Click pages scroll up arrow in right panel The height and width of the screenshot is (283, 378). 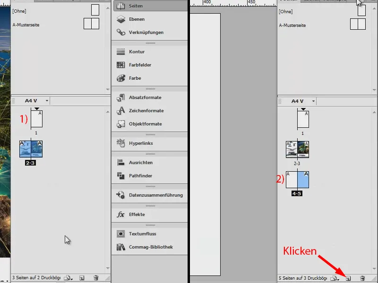(374, 112)
